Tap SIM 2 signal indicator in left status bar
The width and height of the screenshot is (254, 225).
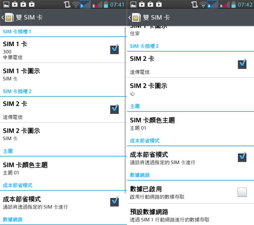(x=97, y=5)
